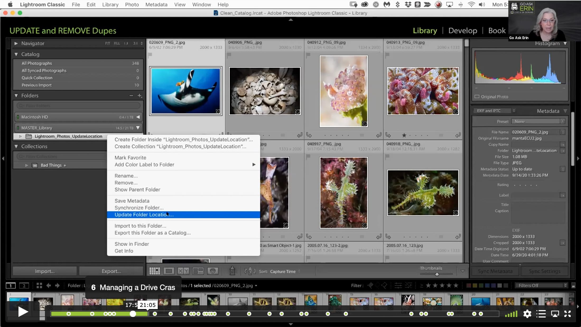The height and width of the screenshot is (327, 581).
Task: Rotate the 040912_PNG_09.jpg thumbnail clockwise
Action: pos(379,135)
